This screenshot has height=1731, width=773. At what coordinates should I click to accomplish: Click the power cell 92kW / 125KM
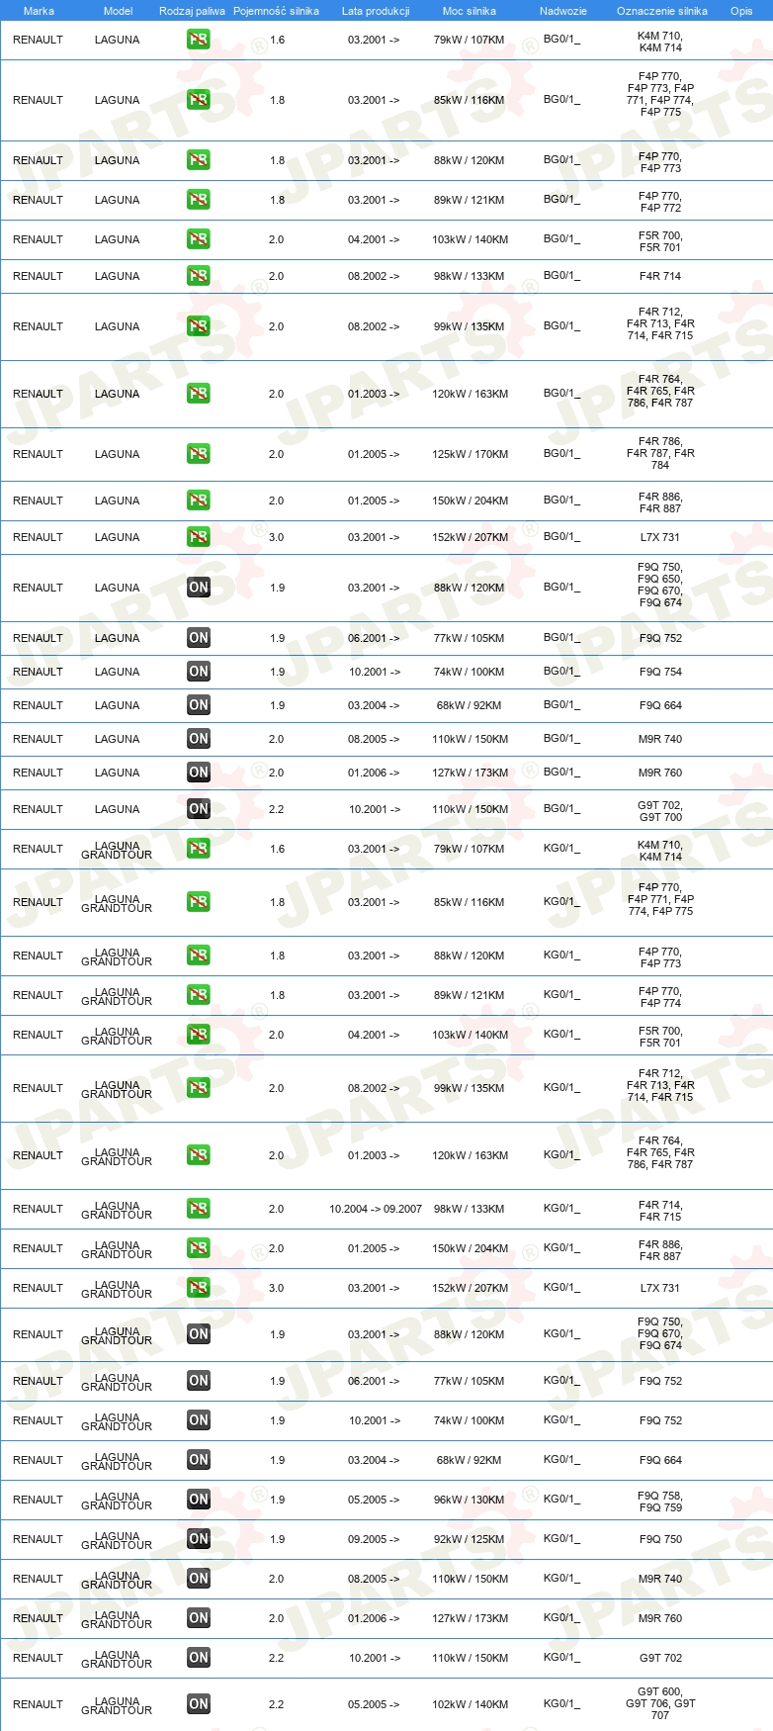pos(470,1539)
